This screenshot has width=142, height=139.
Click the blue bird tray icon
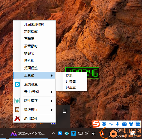(x=60, y=133)
